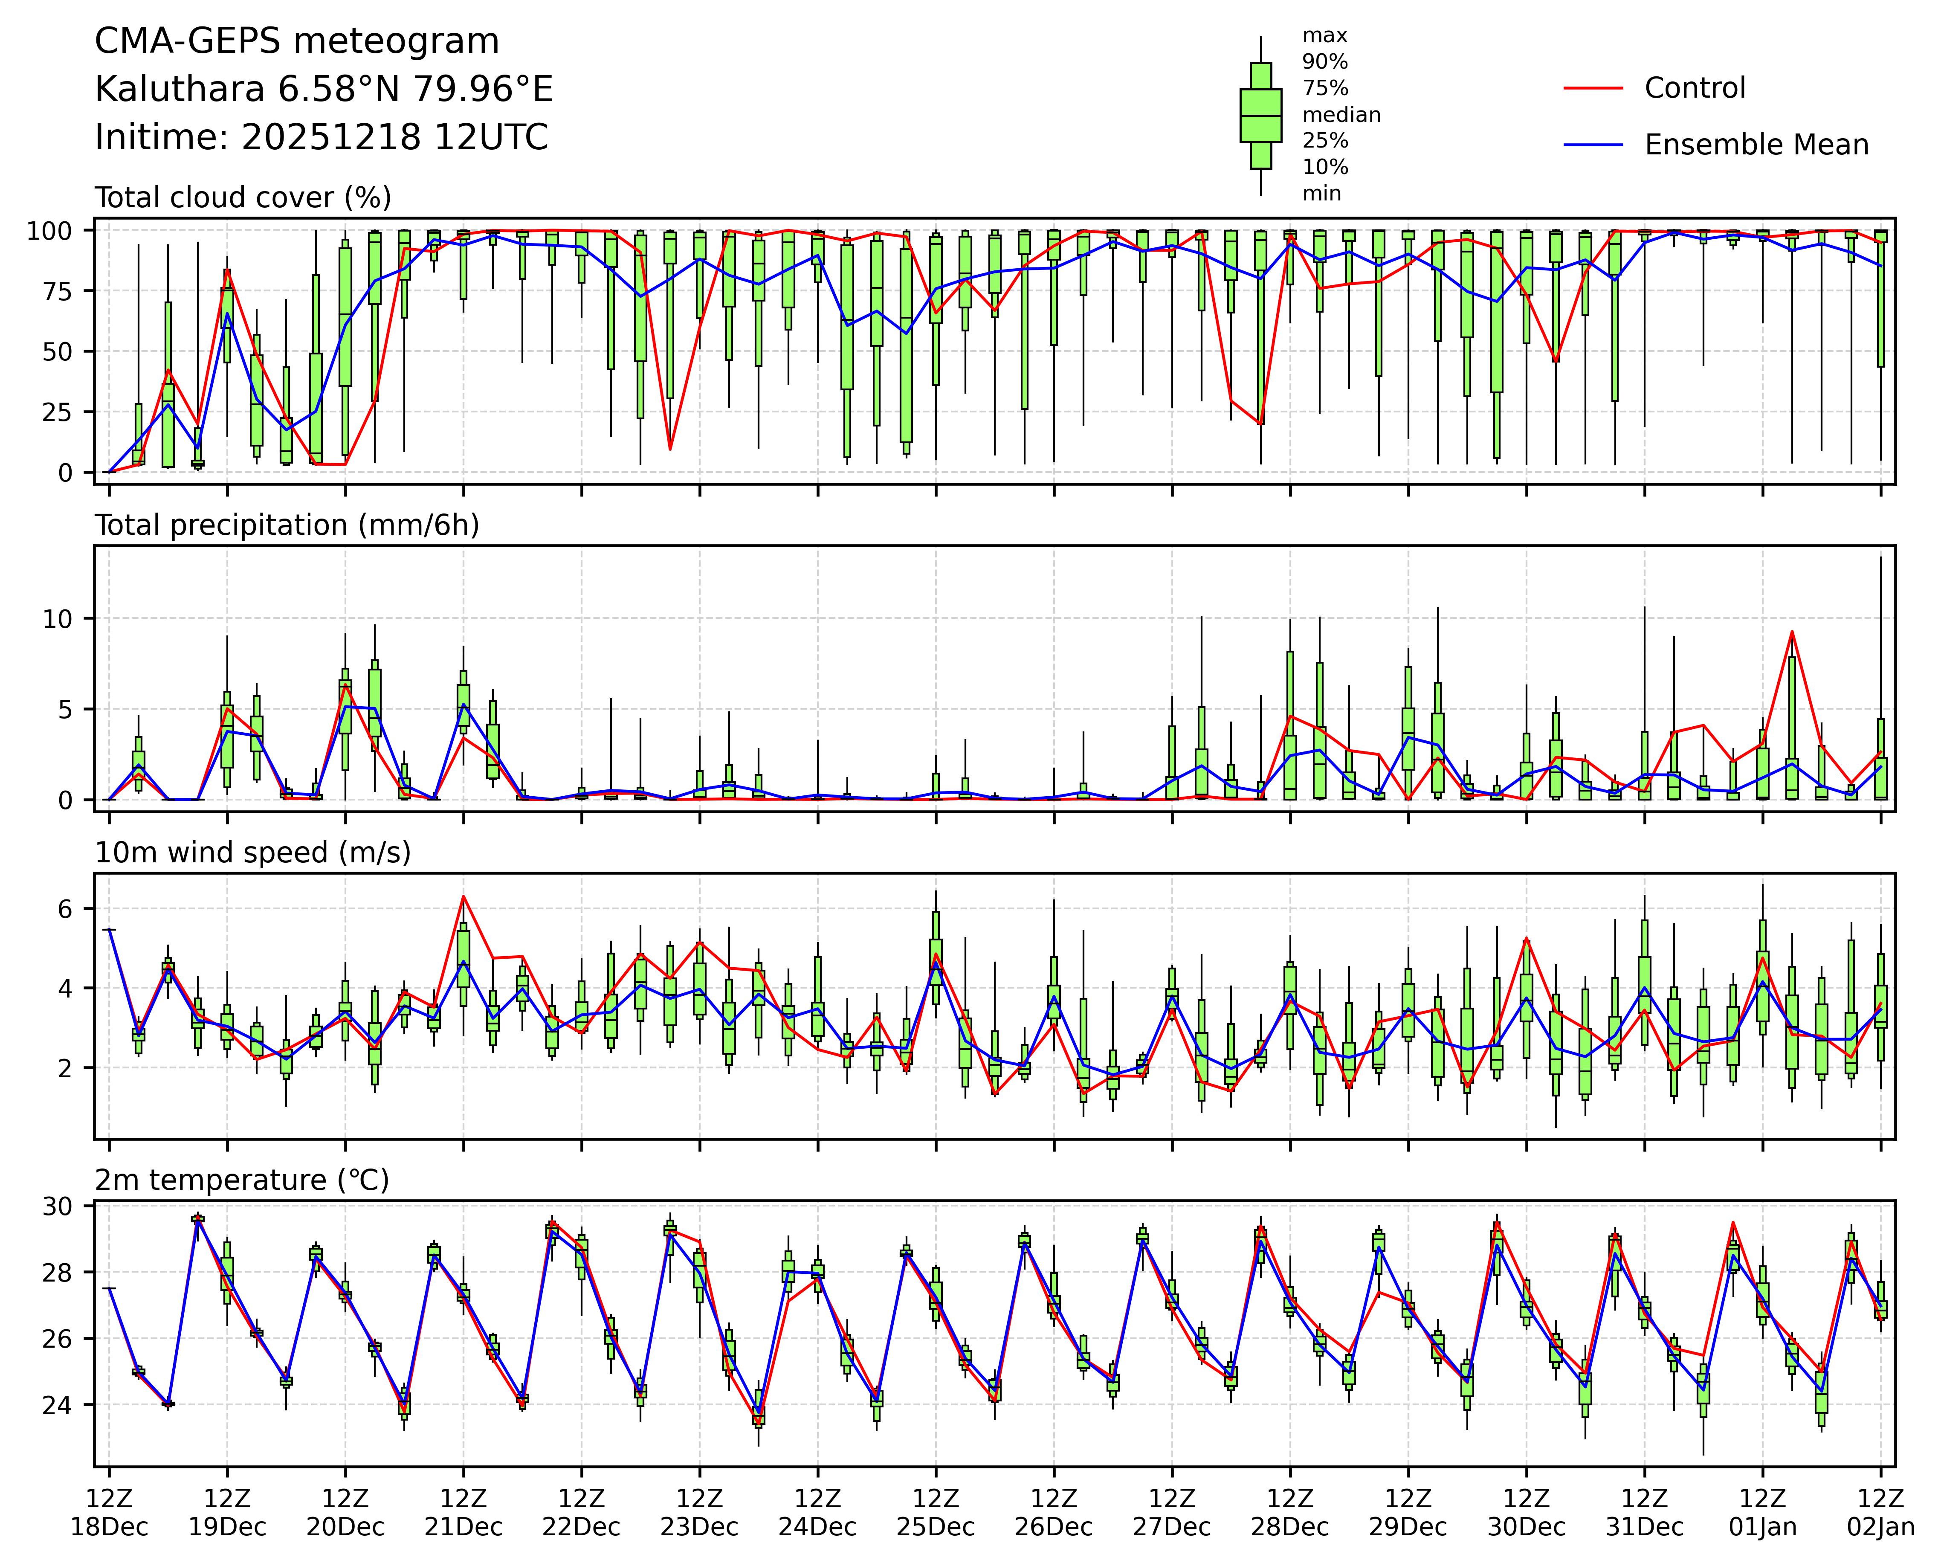Click the 'Initime: 20251218 12UTC' text
1941x1566 pixels.
click(x=321, y=138)
